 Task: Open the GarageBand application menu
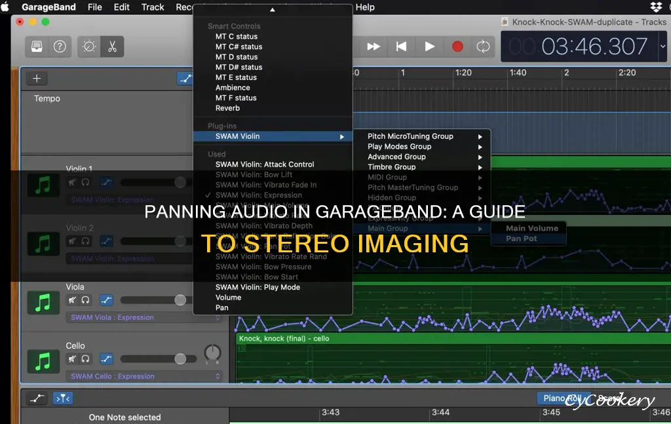[48, 7]
